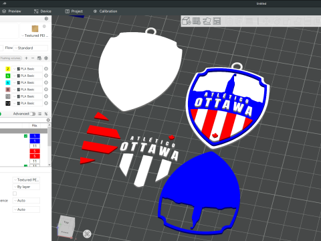Click the first white filament 11 cell

(x=35, y=146)
